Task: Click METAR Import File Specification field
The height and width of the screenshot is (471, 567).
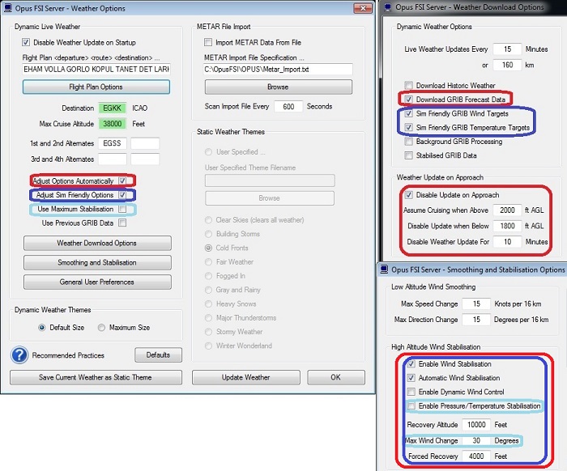Action: [x=278, y=70]
